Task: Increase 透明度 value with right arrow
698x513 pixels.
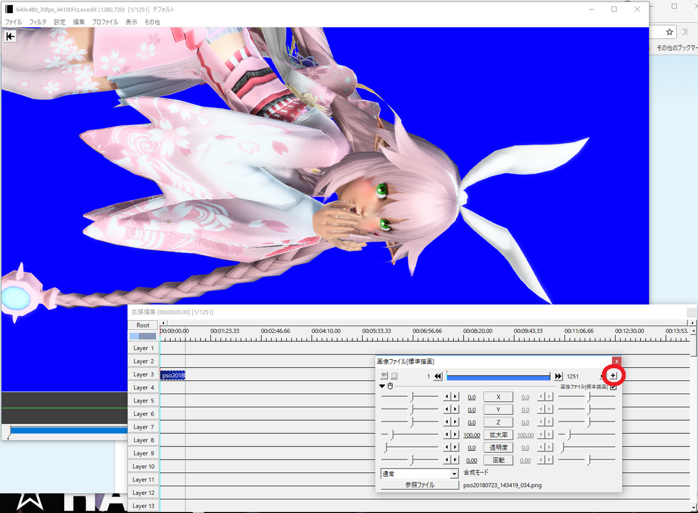Action: point(455,447)
